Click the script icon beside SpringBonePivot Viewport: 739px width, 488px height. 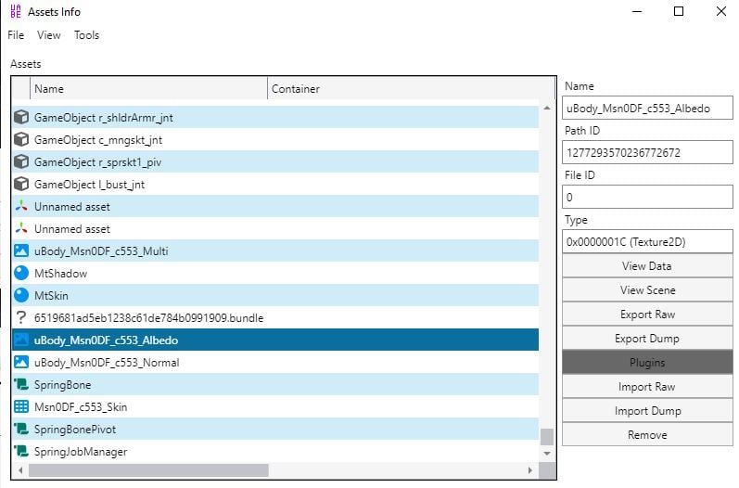(21, 429)
